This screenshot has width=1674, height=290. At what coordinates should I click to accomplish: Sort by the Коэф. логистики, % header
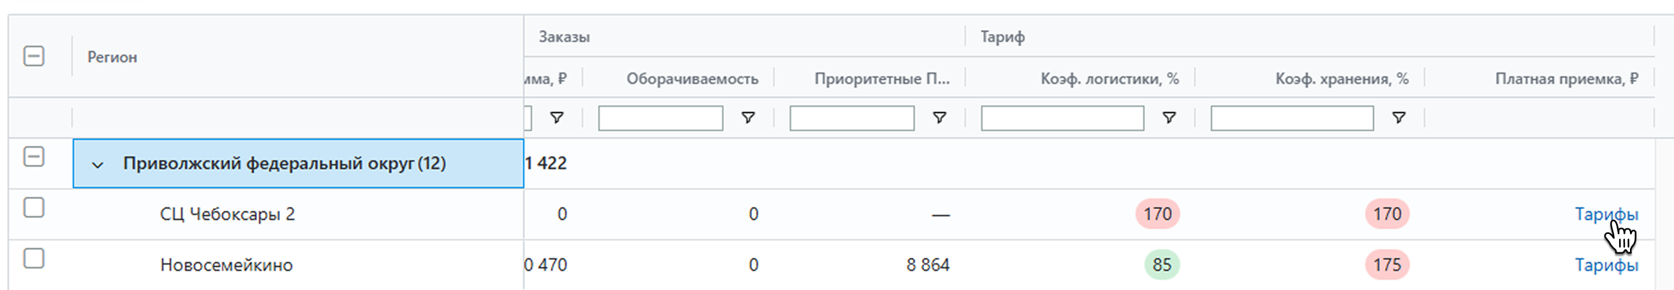[x=1109, y=79]
